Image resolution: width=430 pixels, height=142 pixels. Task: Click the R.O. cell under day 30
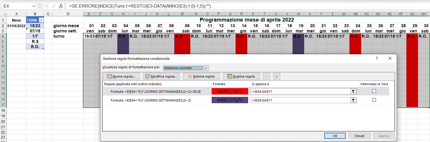tap(424, 36)
